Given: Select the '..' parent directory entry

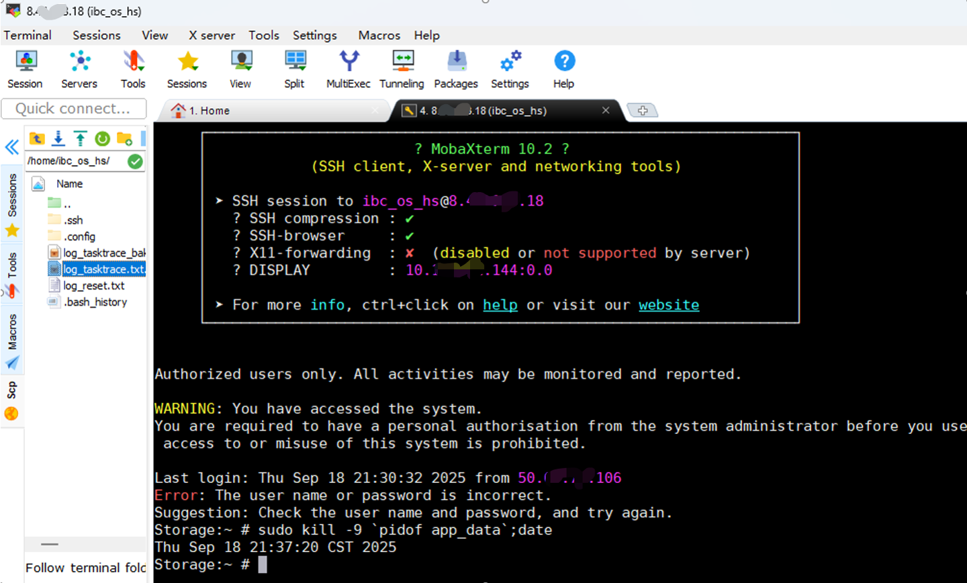Looking at the screenshot, I should click(59, 203).
